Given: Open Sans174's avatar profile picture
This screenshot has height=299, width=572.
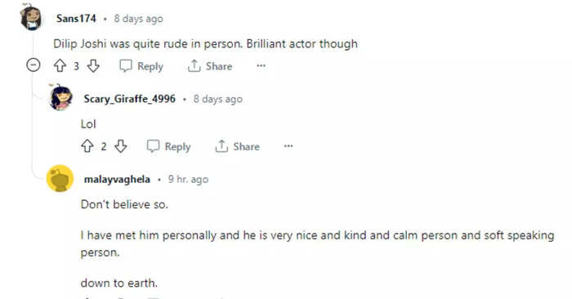Looking at the screenshot, I should (31, 18).
